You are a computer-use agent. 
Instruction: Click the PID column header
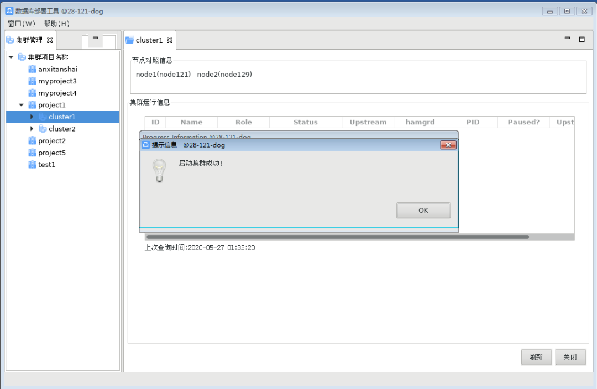pos(472,122)
